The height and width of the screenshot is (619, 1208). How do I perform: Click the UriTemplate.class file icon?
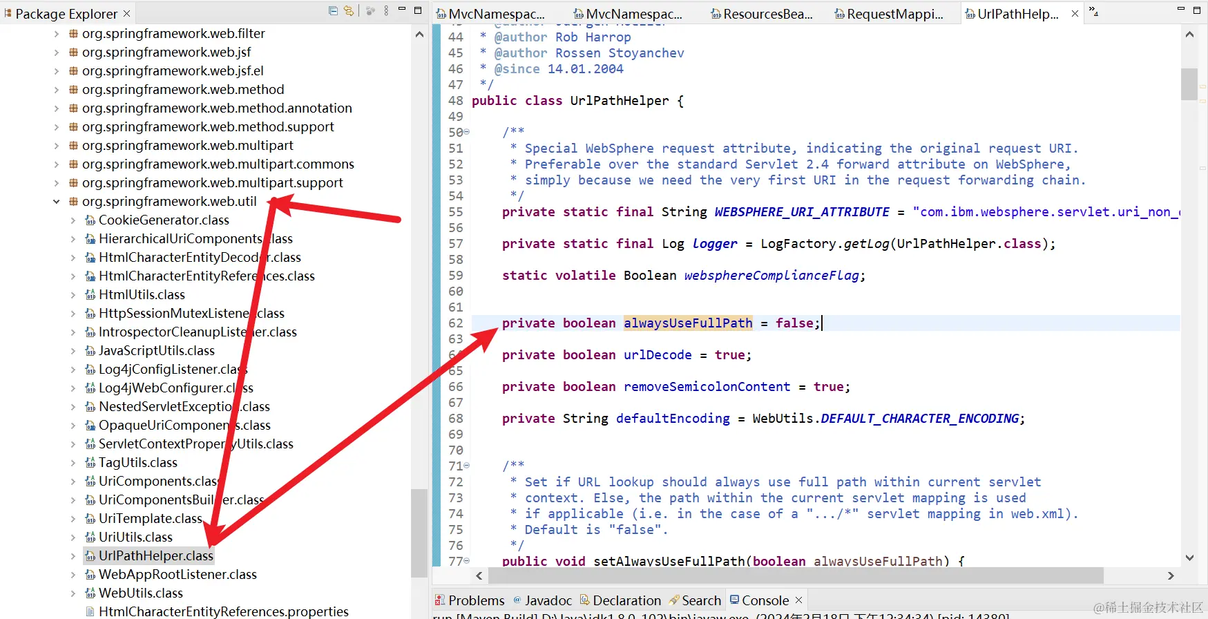pos(90,519)
